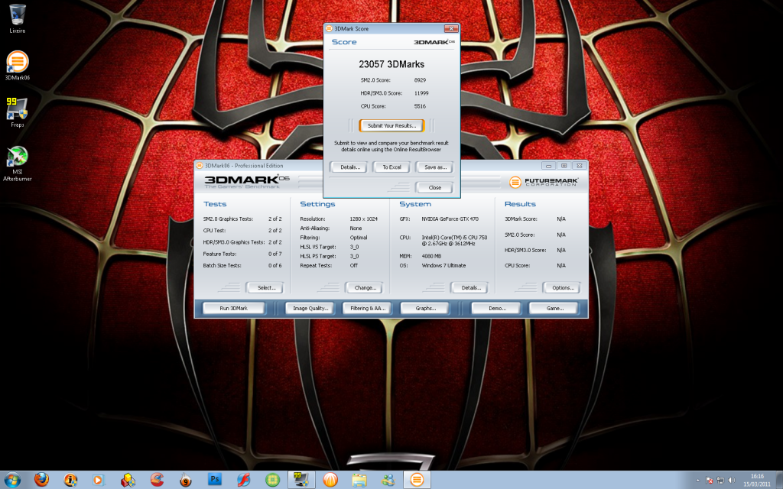
Task: Launch the 3DMark06 desktop shortcut
Action: pos(17,66)
